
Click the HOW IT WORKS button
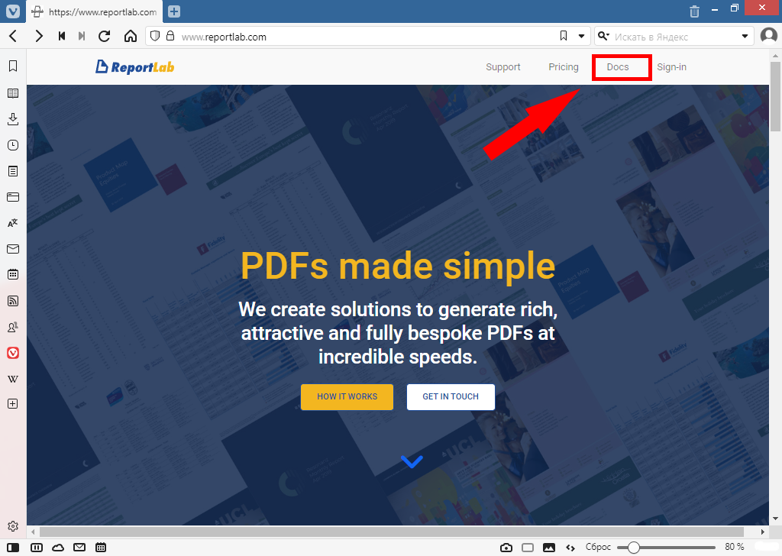pyautogui.click(x=347, y=397)
